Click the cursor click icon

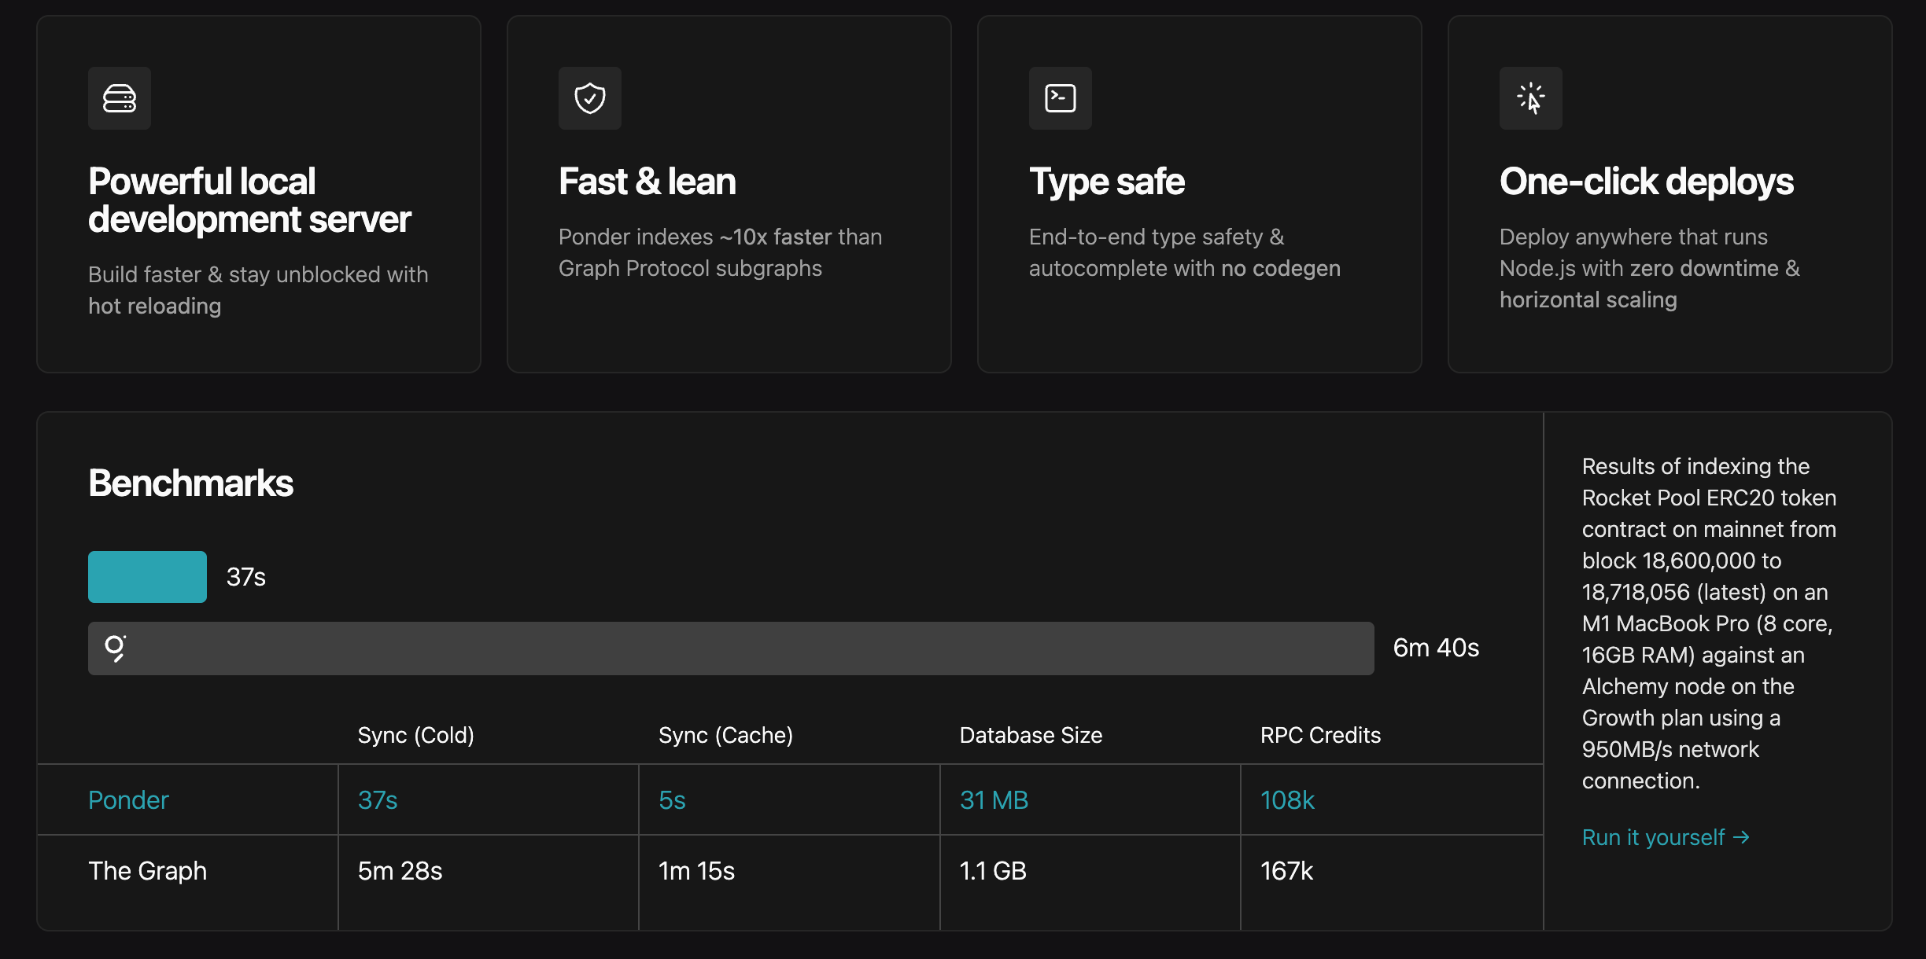[1531, 98]
